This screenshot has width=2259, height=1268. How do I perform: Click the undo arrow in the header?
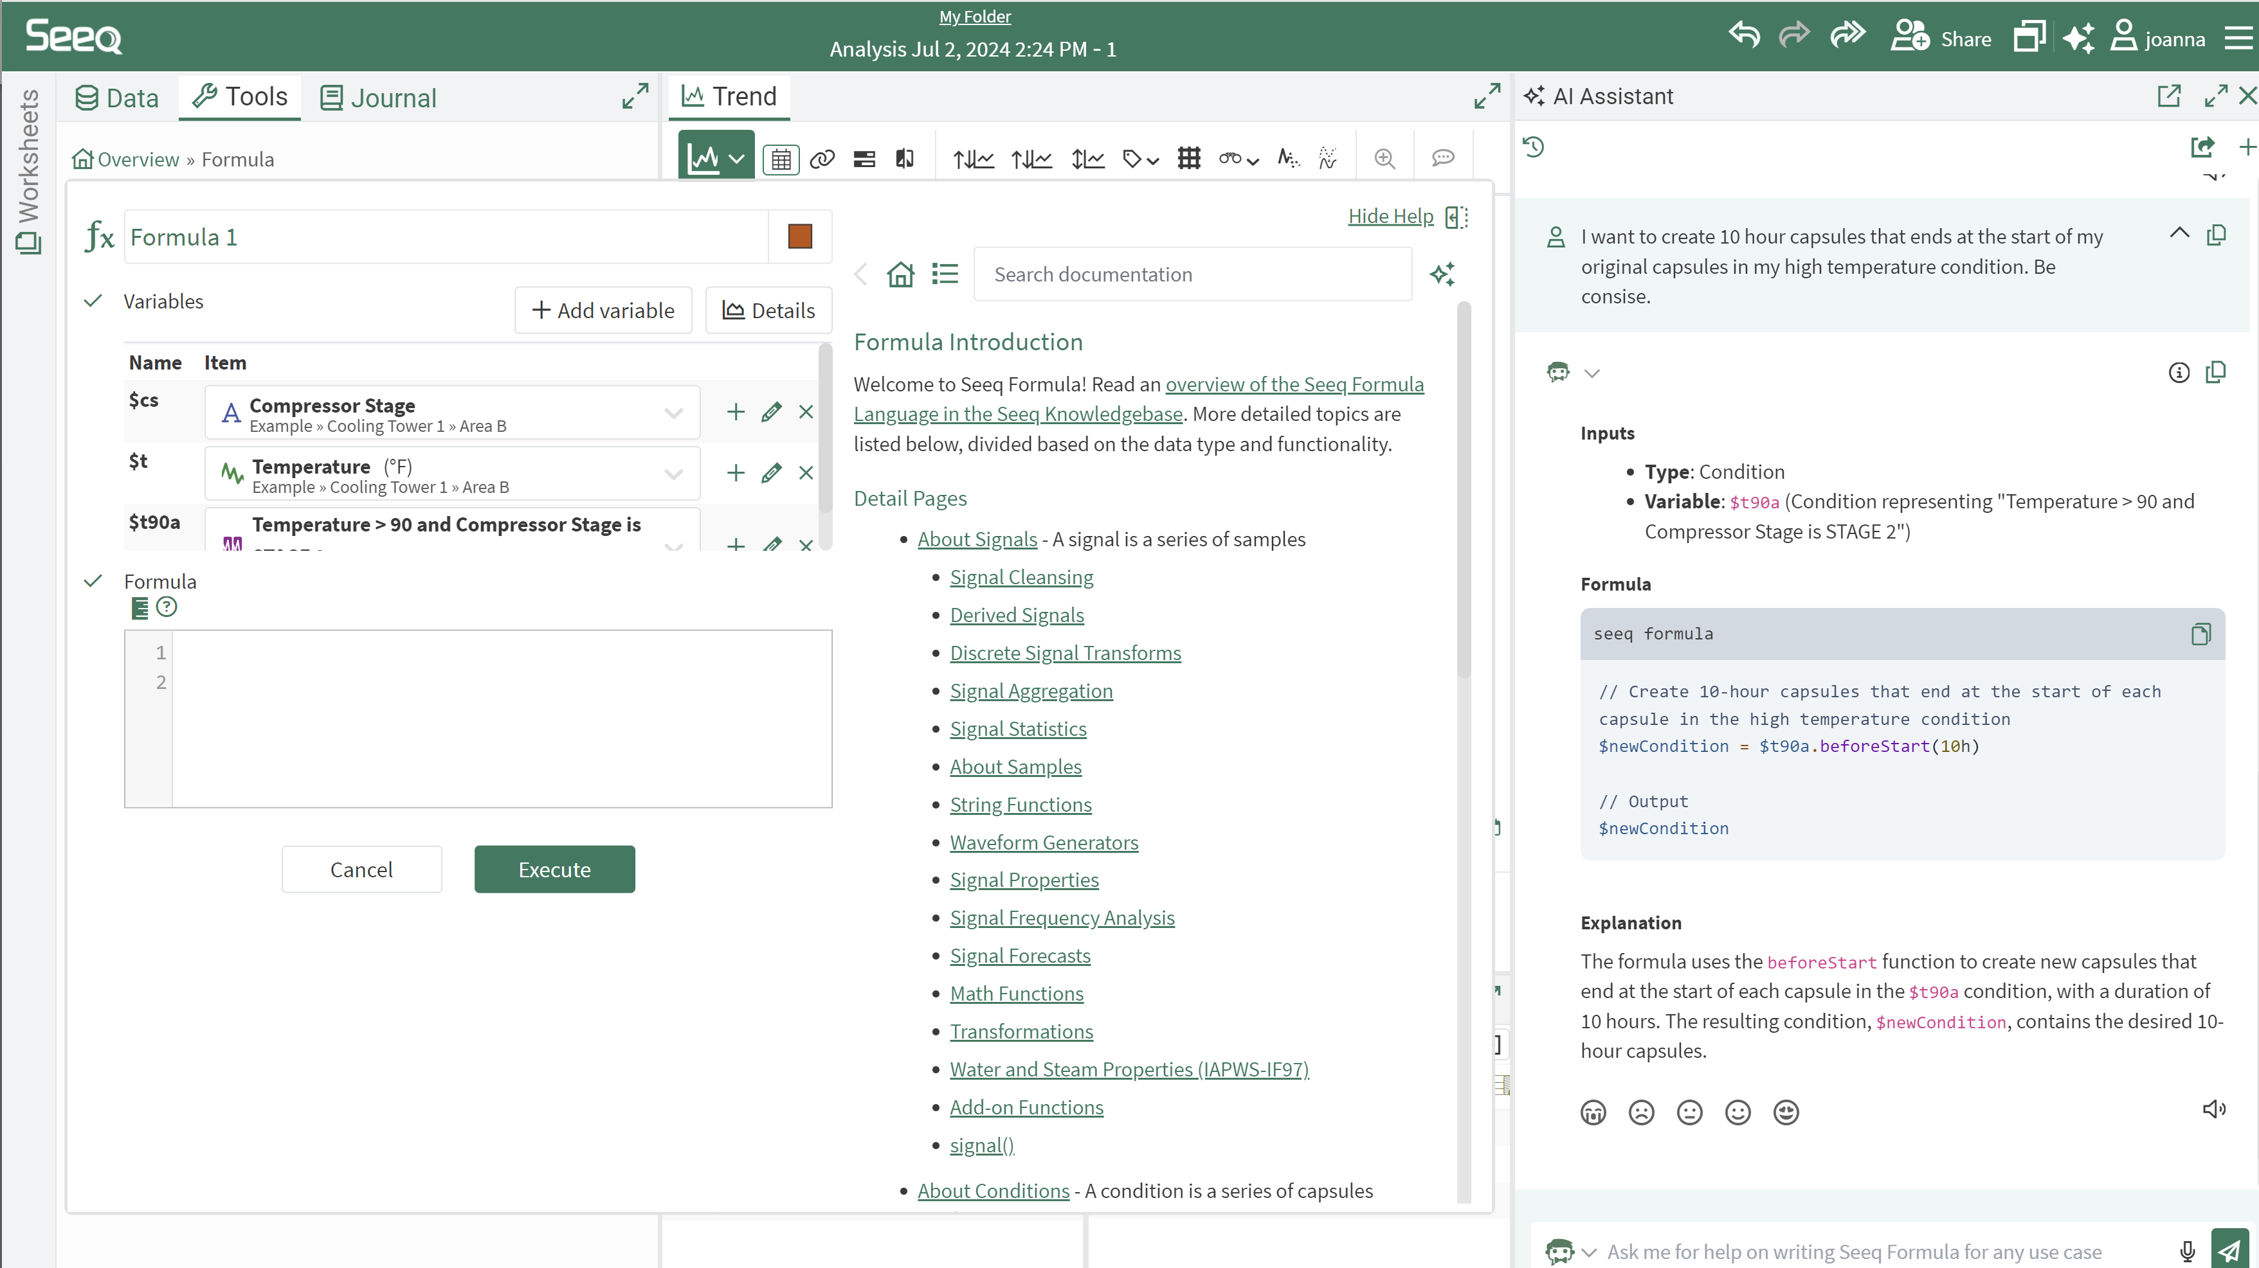click(x=1744, y=36)
